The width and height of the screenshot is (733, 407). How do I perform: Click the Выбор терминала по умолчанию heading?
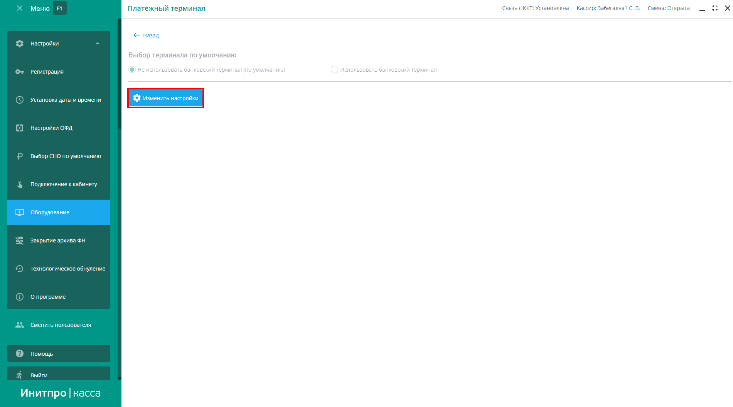[182, 55]
